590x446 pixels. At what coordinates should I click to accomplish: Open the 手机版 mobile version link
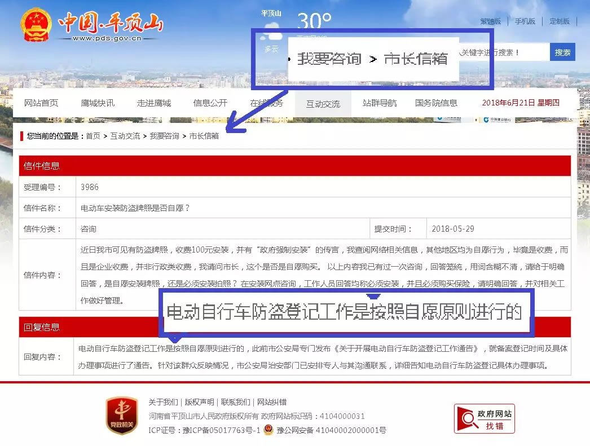click(525, 21)
